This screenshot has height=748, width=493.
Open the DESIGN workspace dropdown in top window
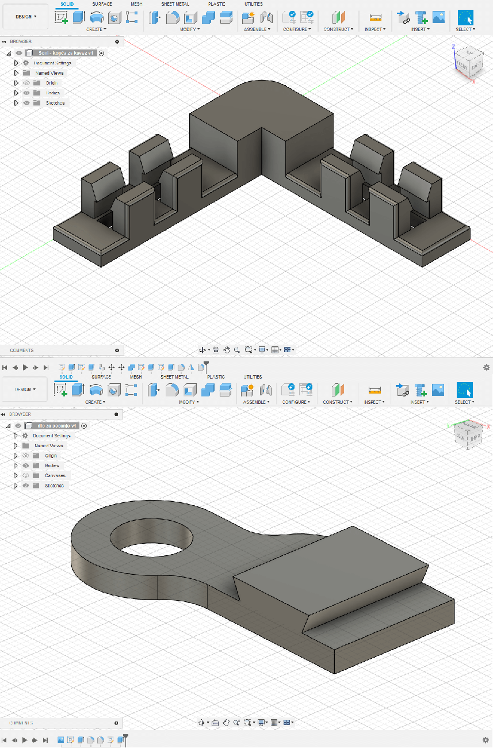pos(26,17)
